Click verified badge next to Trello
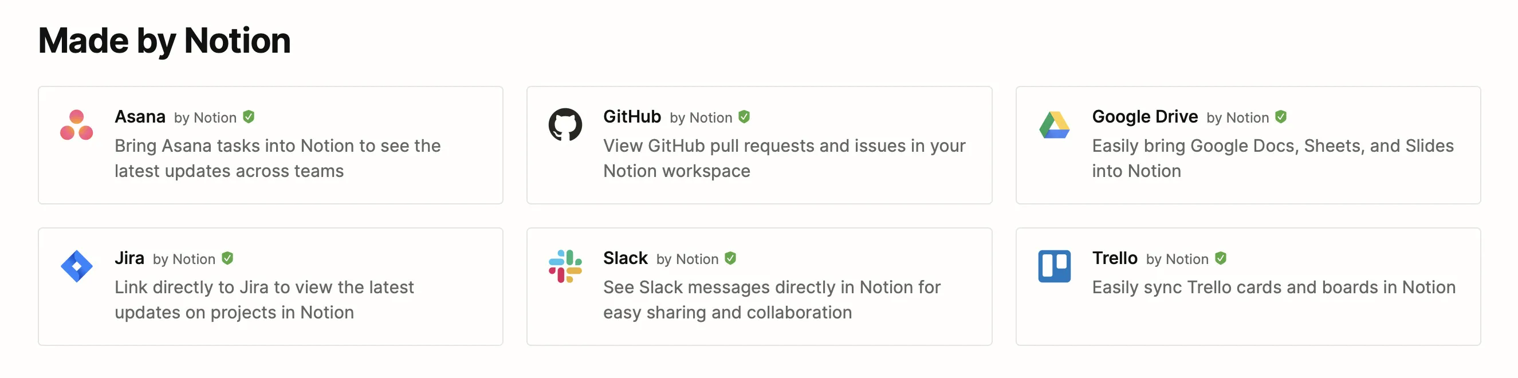The image size is (1518, 378). [x=1221, y=258]
